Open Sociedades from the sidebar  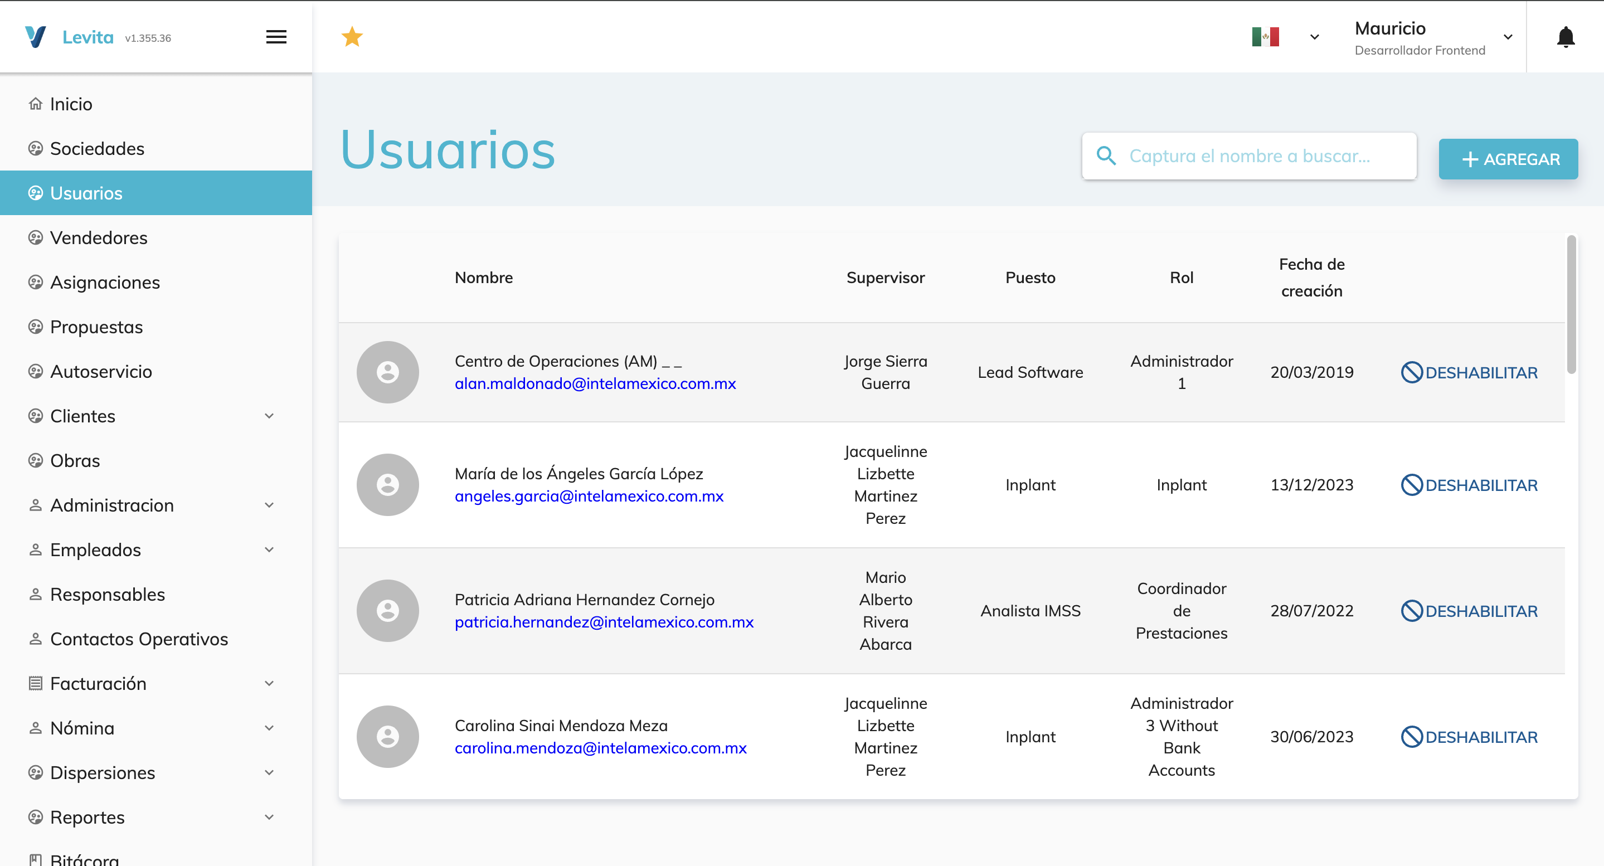click(96, 149)
